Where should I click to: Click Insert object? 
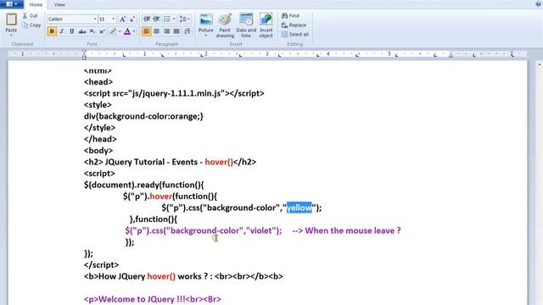tap(266, 25)
